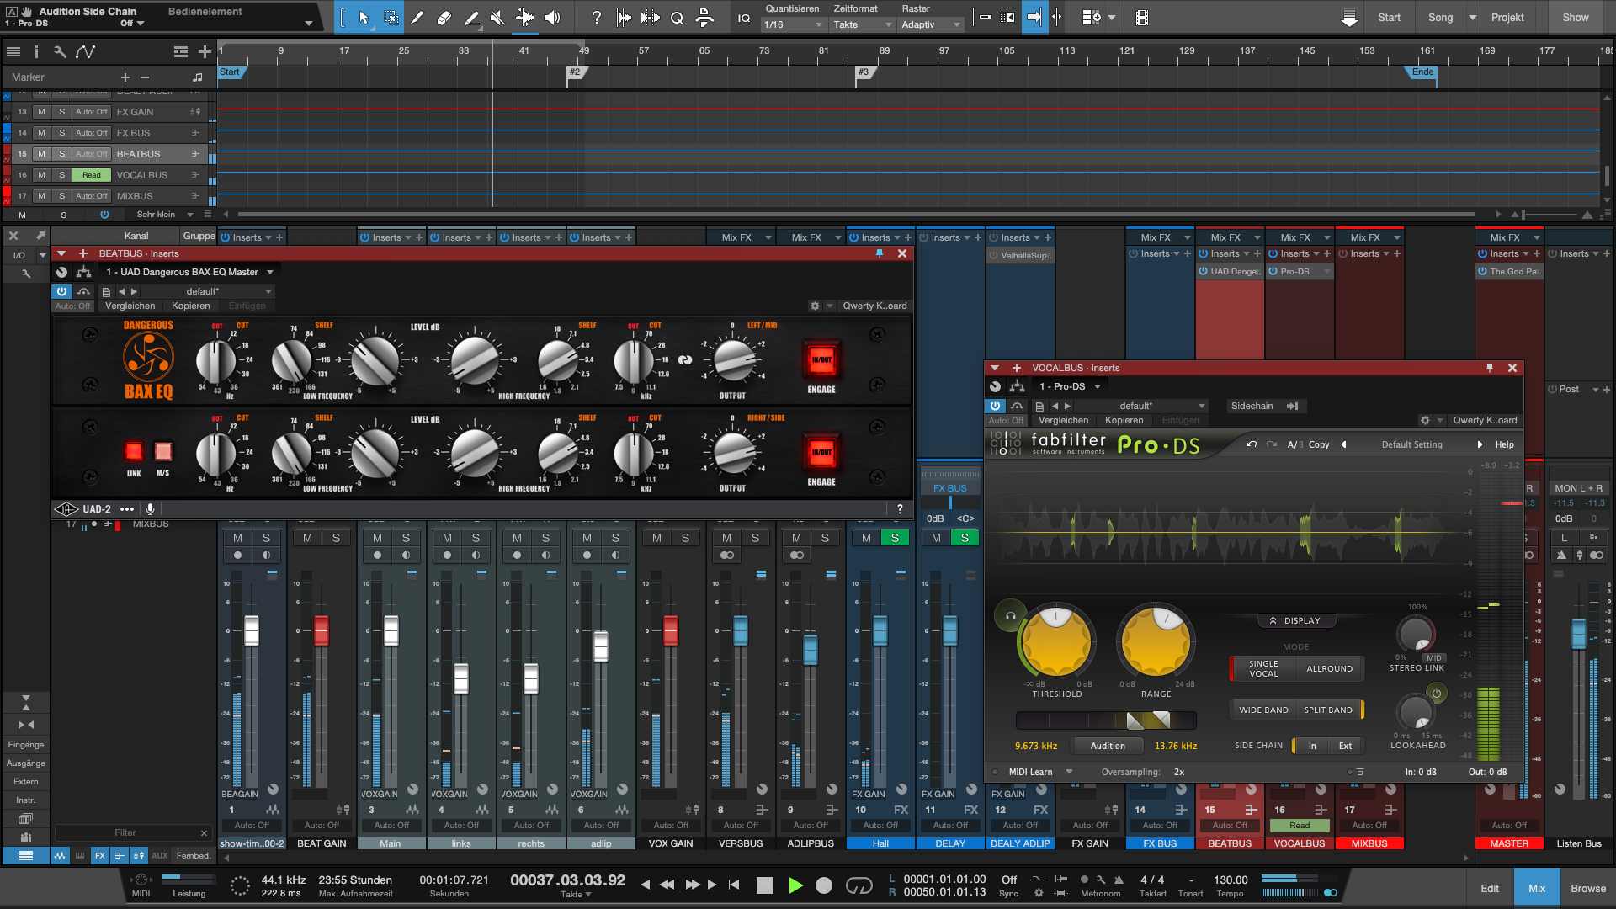Click the ENGAGE In/Out button on Left/Mid row
This screenshot has height=909, width=1616.
821,359
